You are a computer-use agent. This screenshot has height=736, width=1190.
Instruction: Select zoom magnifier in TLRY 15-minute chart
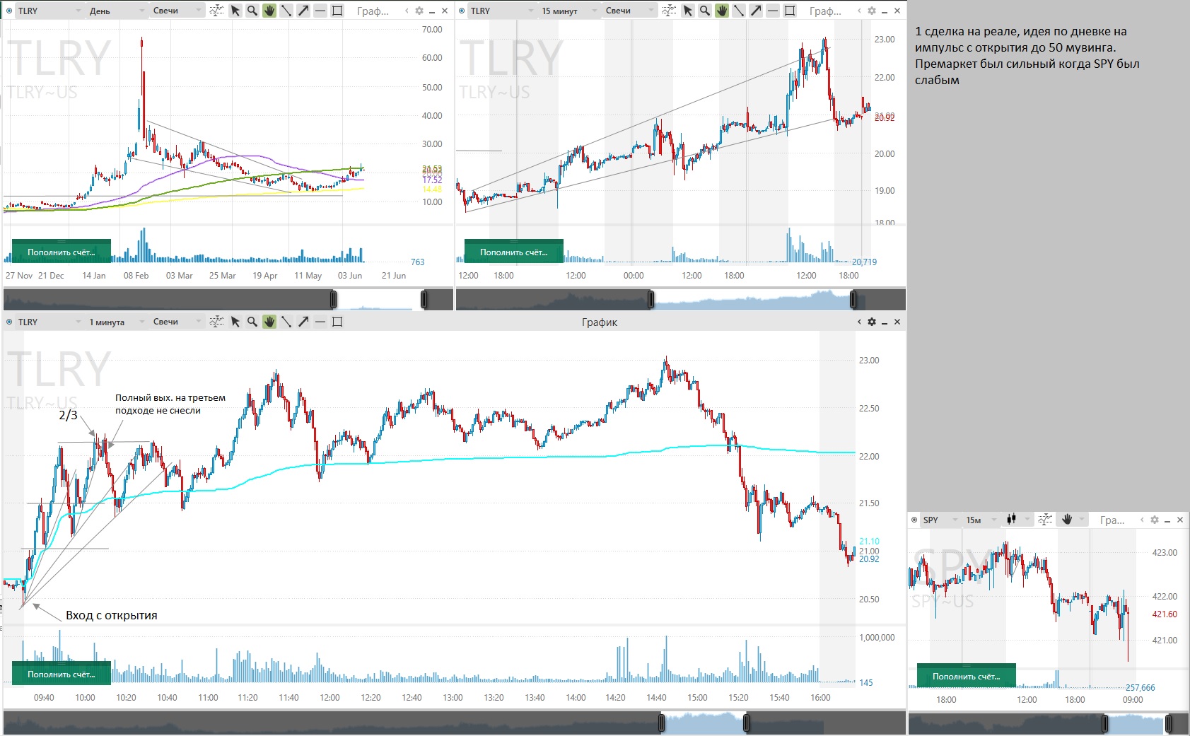(x=705, y=11)
